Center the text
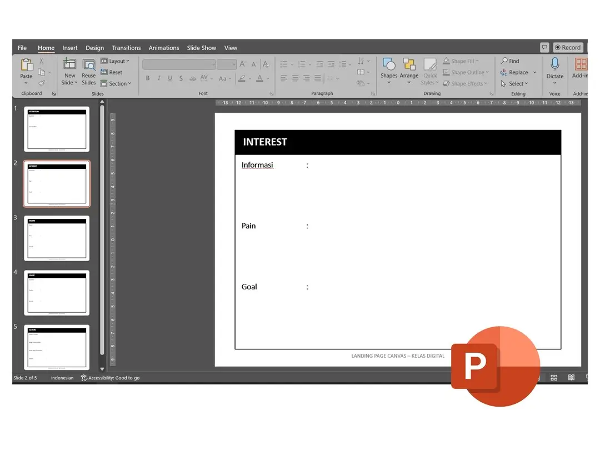 (295, 78)
